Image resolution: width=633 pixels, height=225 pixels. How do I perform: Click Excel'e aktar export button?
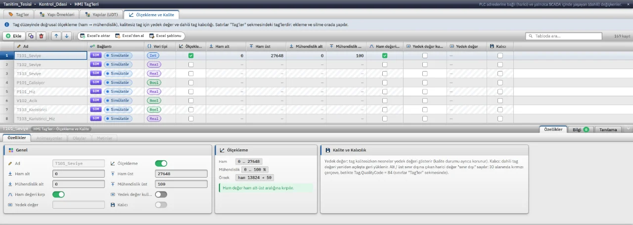coord(95,36)
